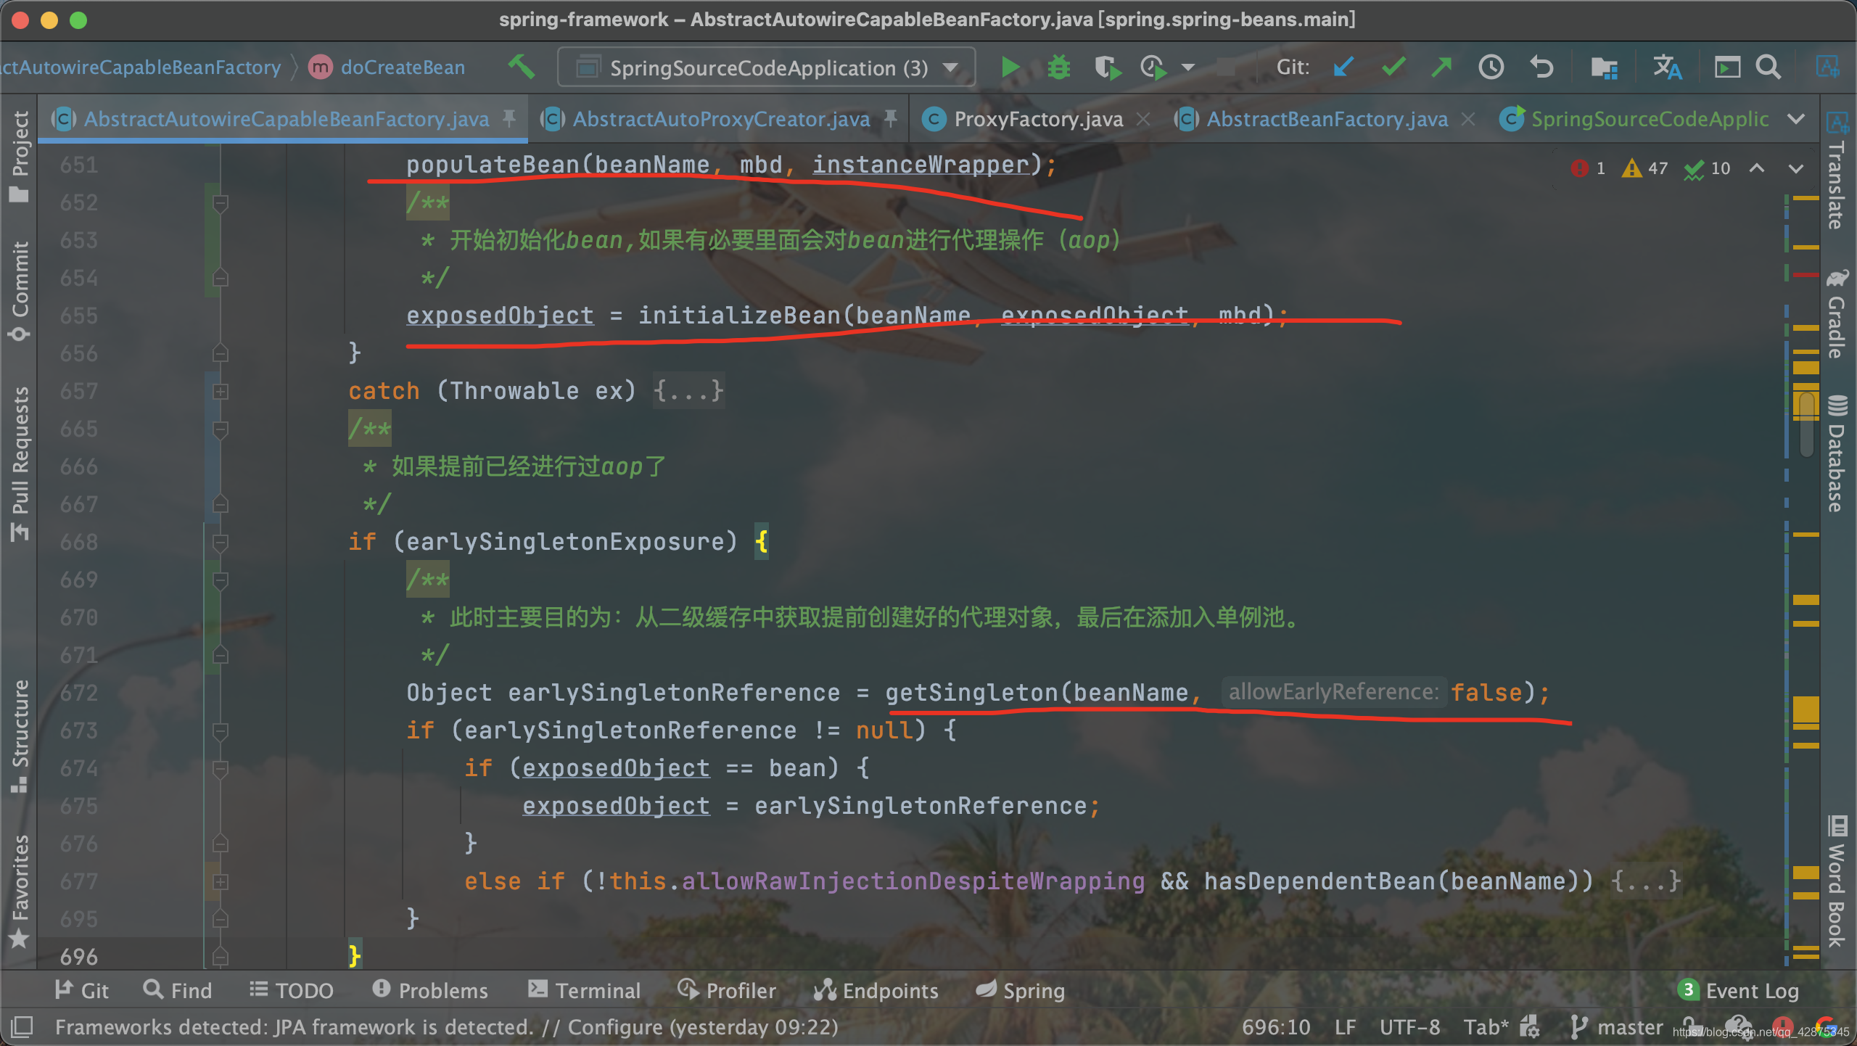Viewport: 1857px width, 1046px height.
Task: Click Git push arrow icon
Action: (x=1441, y=67)
